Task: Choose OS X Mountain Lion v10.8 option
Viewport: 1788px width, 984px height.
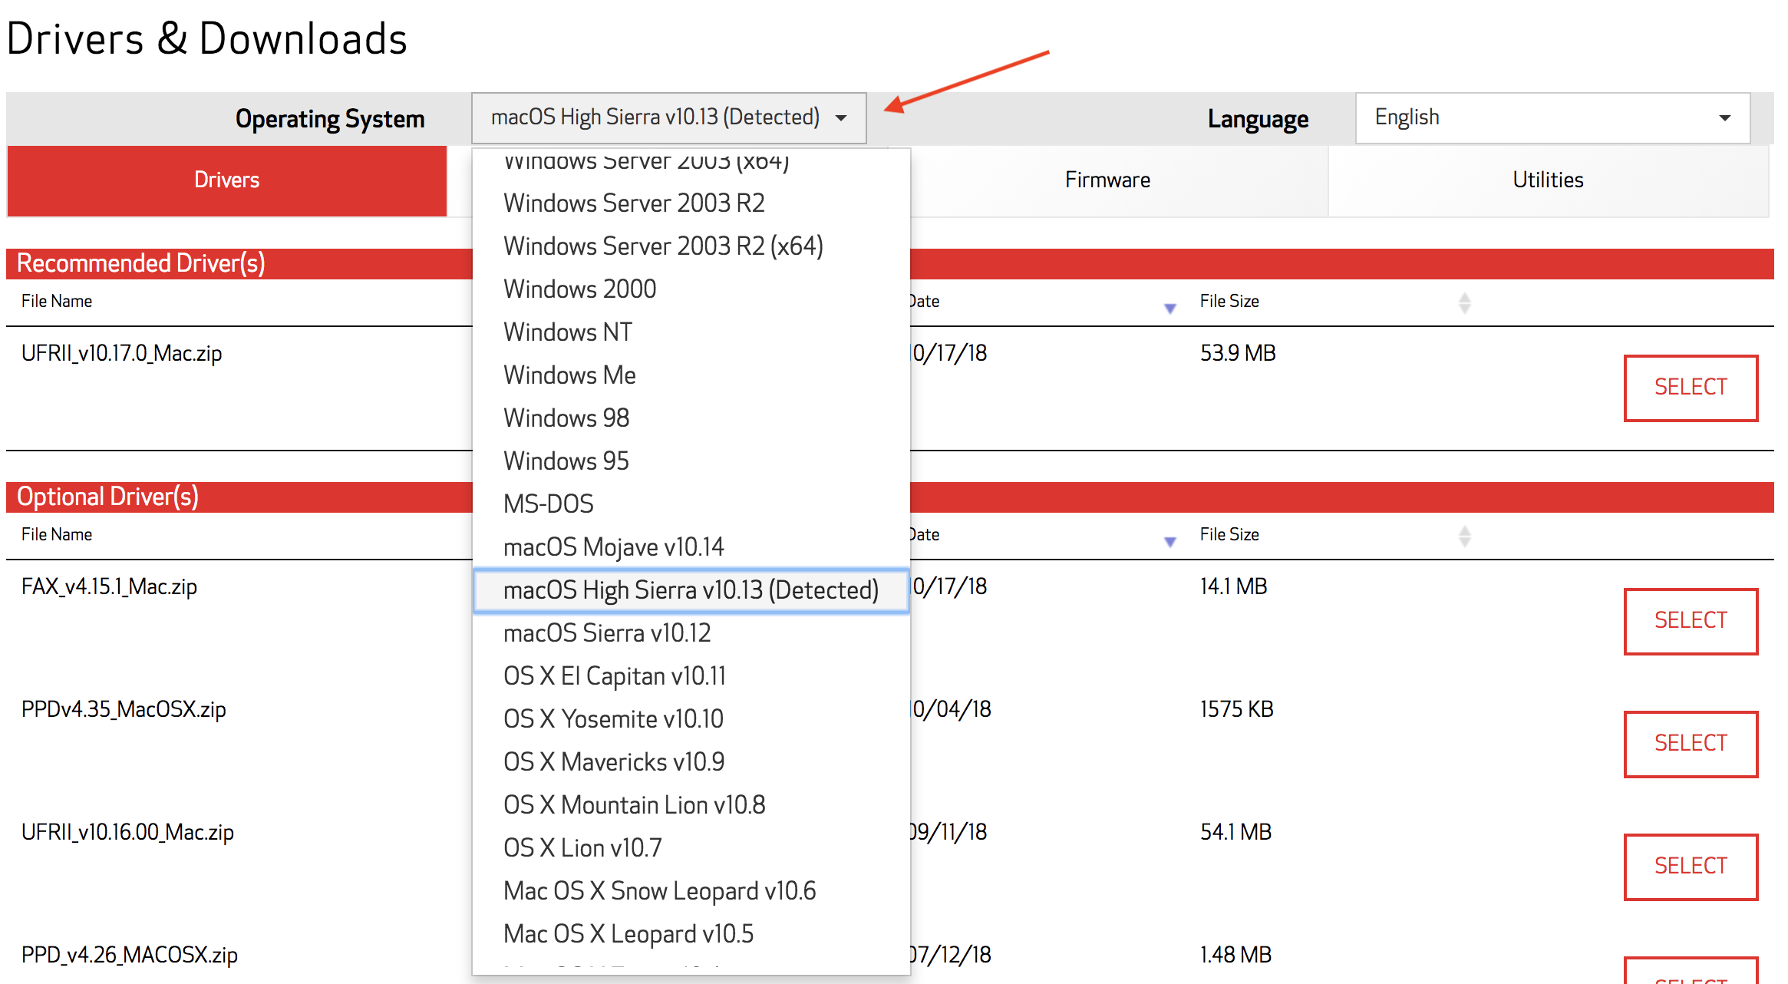Action: (x=691, y=805)
